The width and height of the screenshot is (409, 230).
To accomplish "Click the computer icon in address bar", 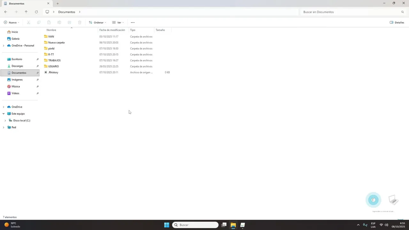I will point(47,12).
